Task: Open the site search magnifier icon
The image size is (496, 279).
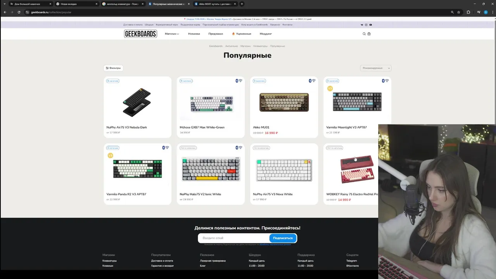Action: tap(364, 34)
